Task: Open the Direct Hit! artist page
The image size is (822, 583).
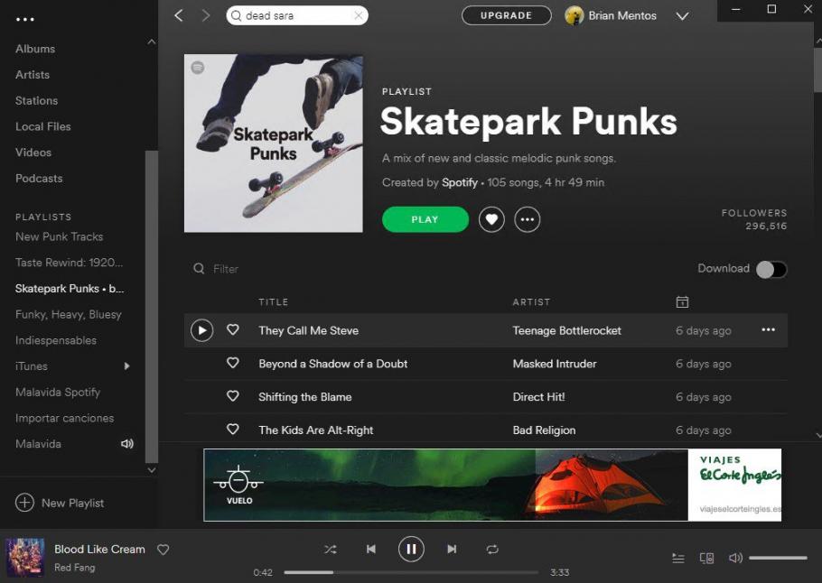Action: 539,397
